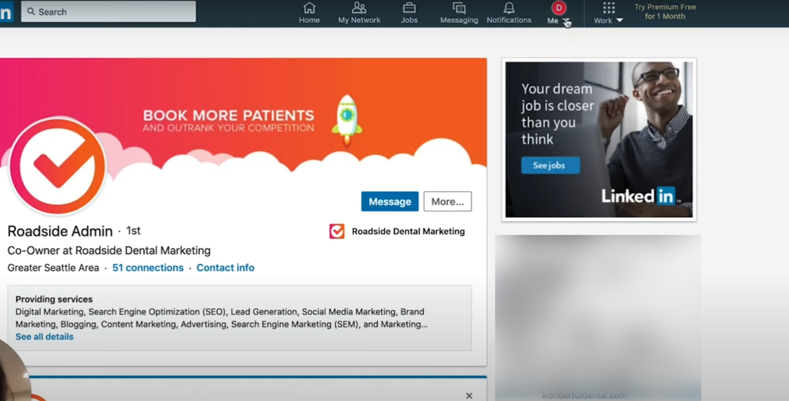
Task: Click the Greater Seattle Area location text
Action: [53, 268]
